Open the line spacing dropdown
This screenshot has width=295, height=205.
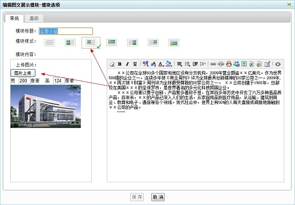pyautogui.click(x=203, y=64)
